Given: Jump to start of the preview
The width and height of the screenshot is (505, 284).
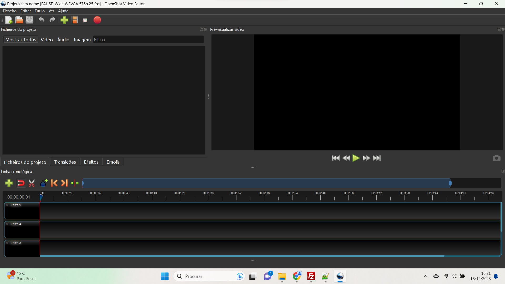Looking at the screenshot, I should (x=336, y=158).
